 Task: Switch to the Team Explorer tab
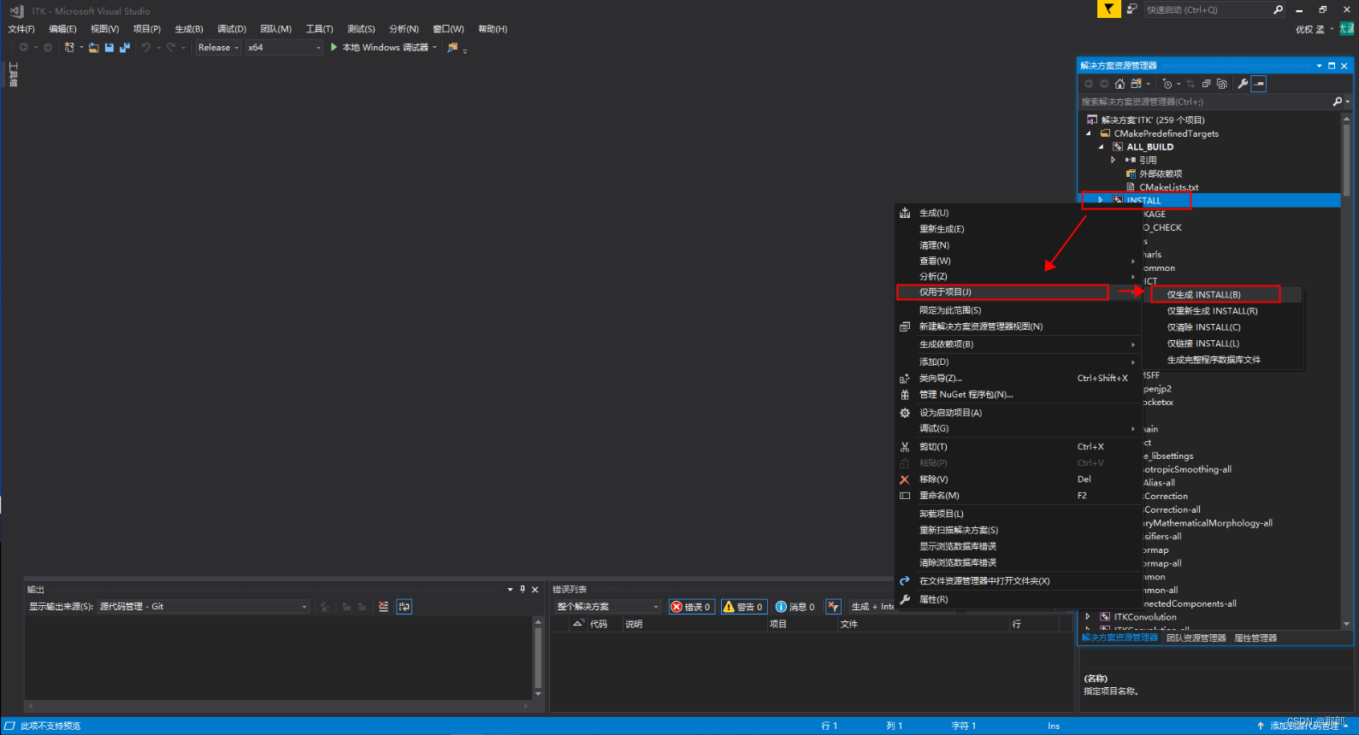[x=1196, y=638]
